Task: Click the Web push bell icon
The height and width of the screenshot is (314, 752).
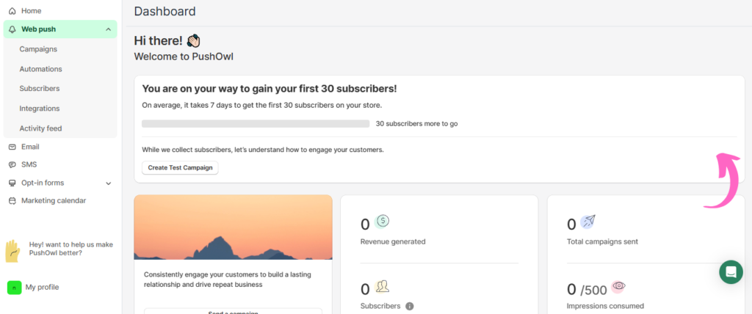Action: [x=12, y=29]
